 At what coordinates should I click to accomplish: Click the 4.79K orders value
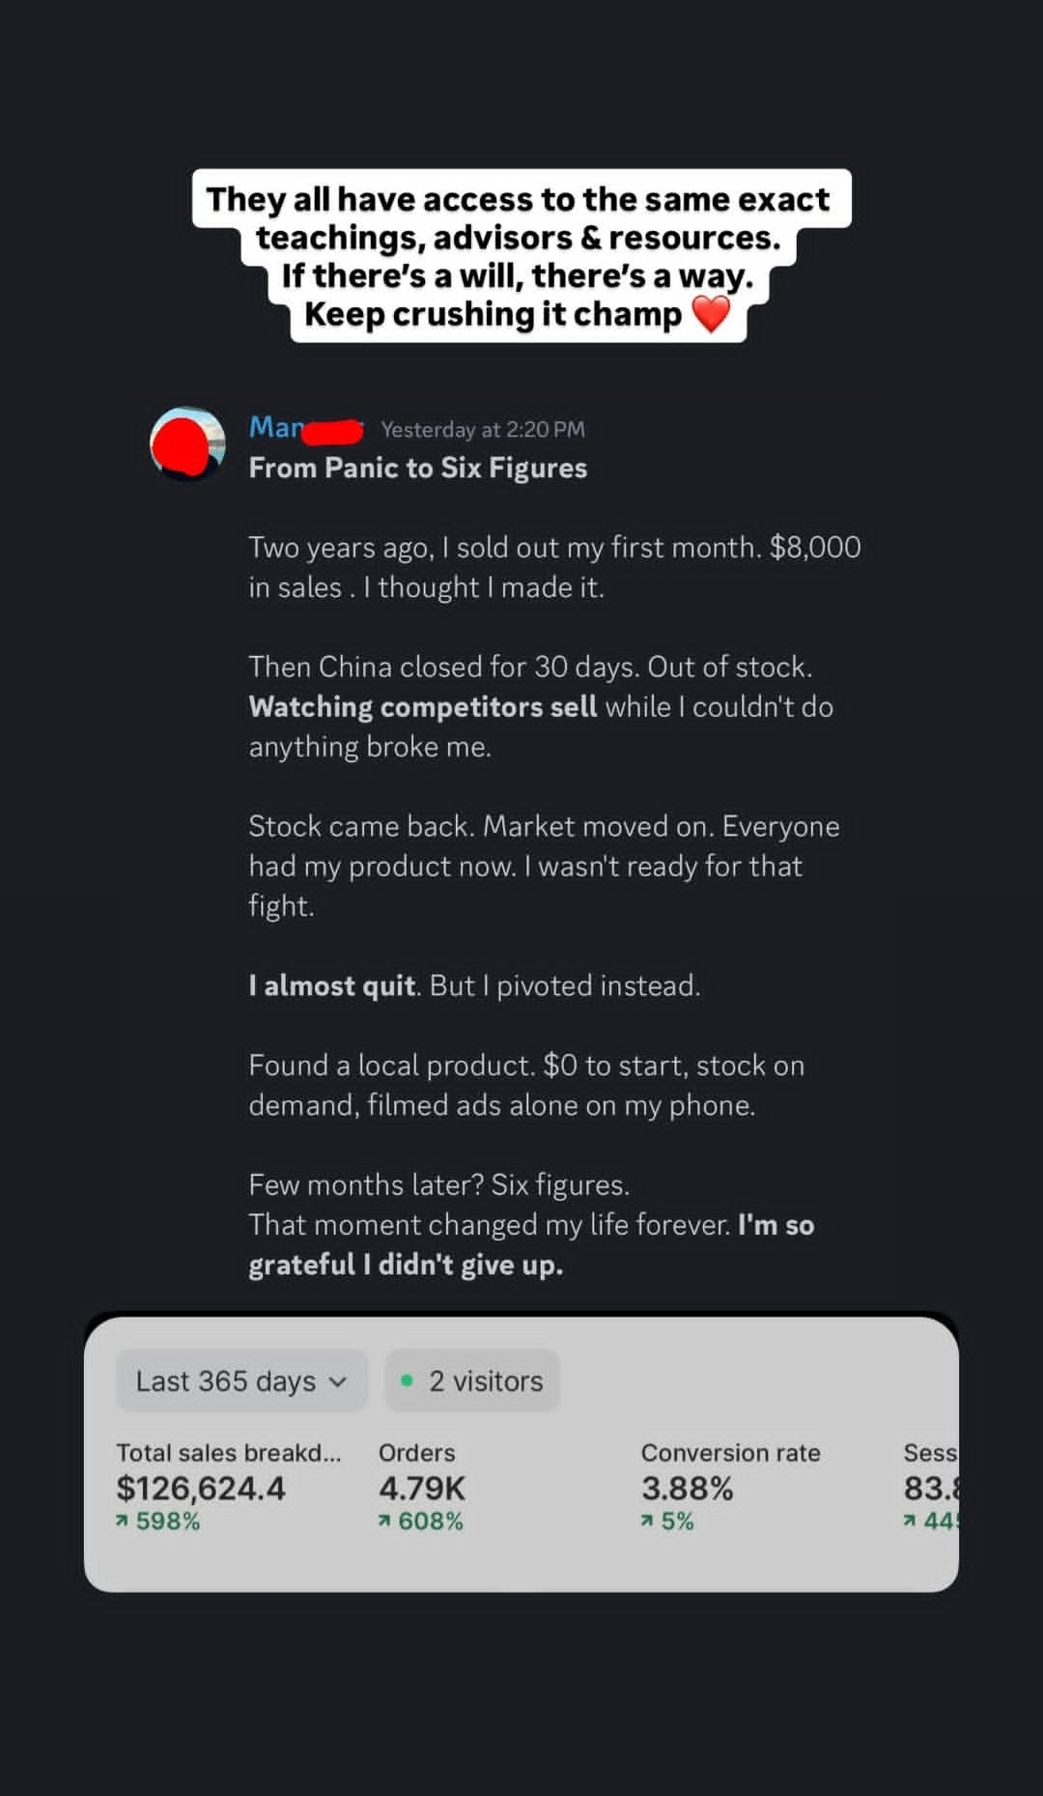422,1488
